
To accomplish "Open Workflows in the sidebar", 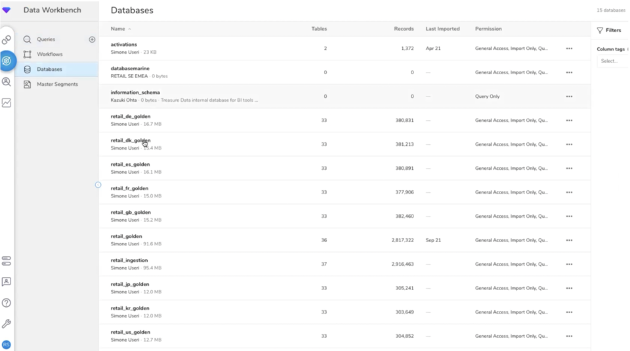I will (49, 54).
